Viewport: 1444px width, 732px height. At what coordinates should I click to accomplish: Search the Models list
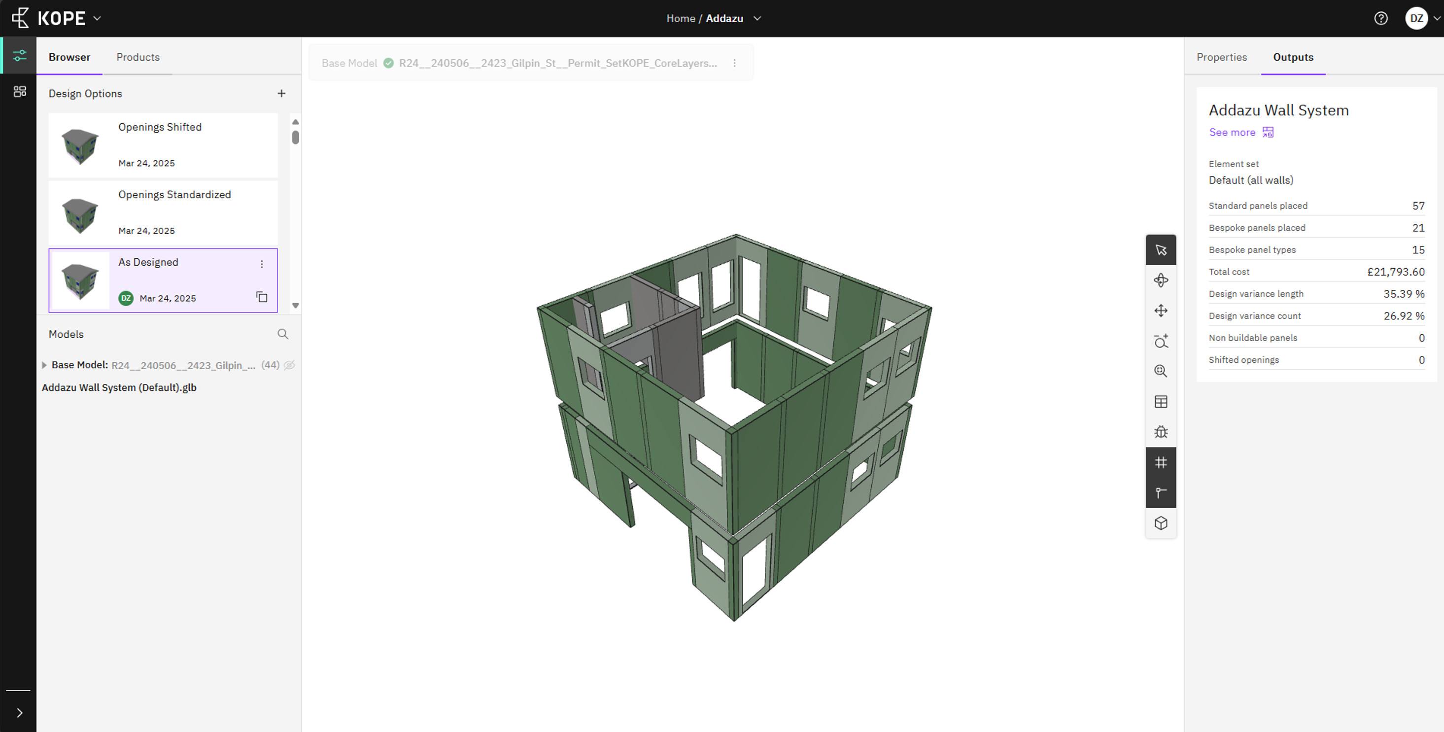(282, 334)
